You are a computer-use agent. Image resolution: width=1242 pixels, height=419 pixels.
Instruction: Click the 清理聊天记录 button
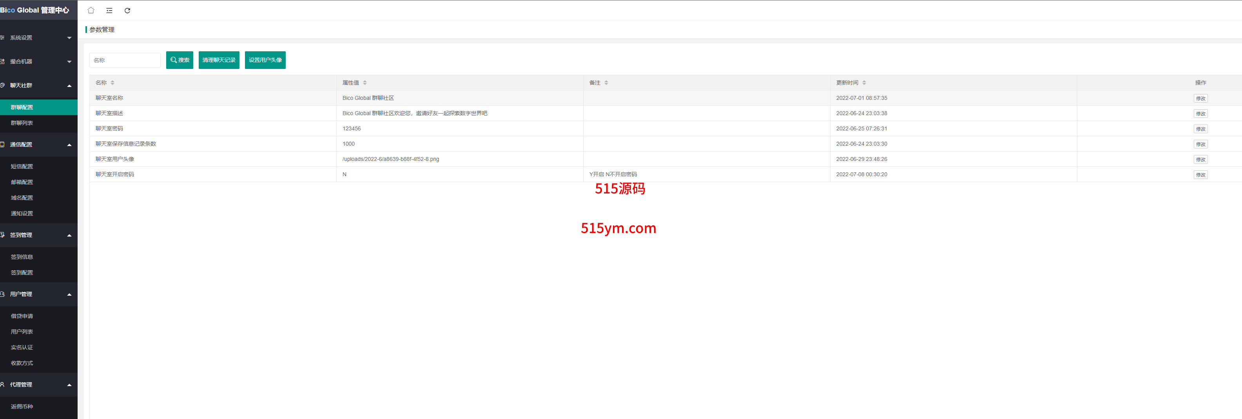[219, 60]
